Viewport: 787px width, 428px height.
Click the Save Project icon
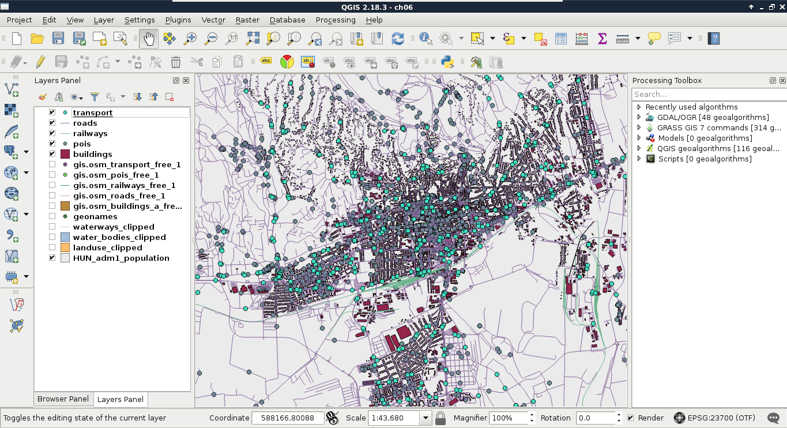[x=58, y=39]
